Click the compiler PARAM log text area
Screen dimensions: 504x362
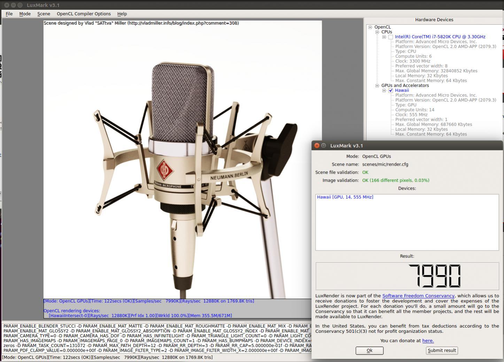point(157,338)
